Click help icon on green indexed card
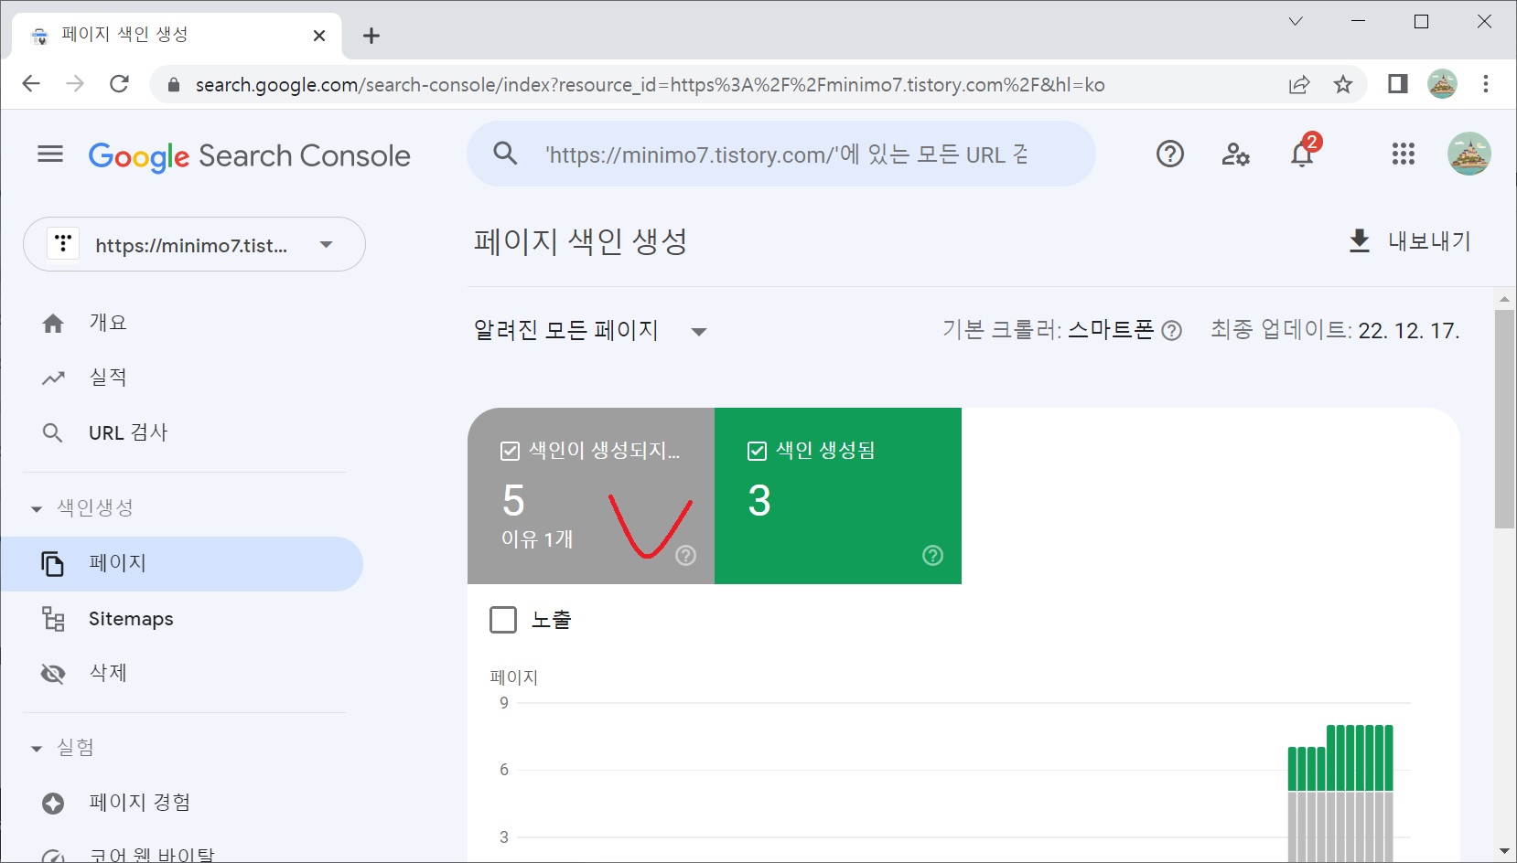1517x863 pixels. coord(933,555)
